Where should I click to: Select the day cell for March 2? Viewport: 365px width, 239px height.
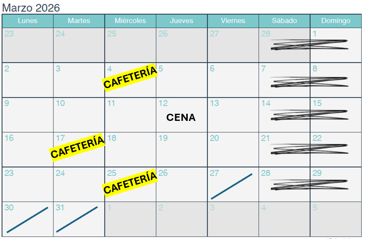click(x=28, y=82)
